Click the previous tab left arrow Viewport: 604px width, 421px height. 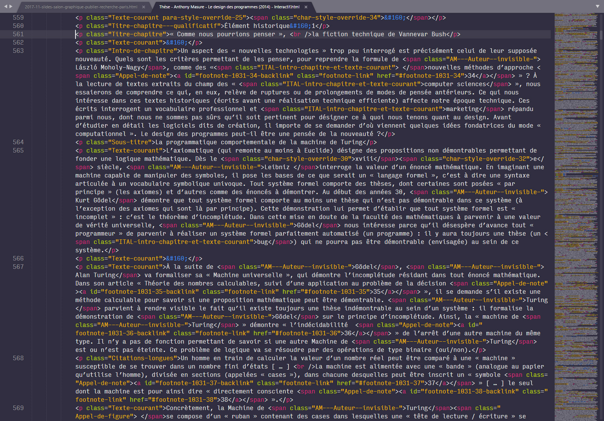click(5, 6)
